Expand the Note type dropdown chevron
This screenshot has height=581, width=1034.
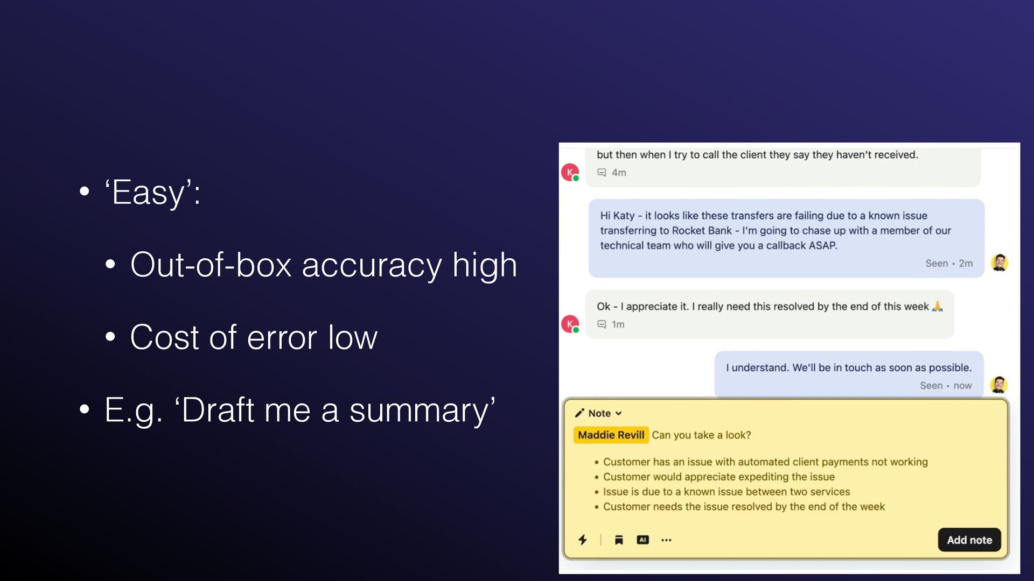619,413
